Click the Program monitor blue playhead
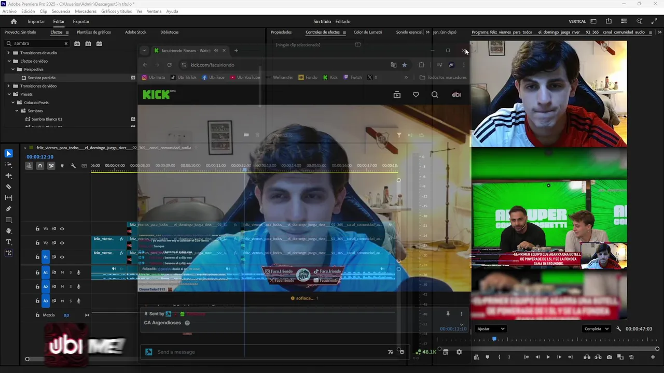The width and height of the screenshot is (664, 373). (494, 339)
